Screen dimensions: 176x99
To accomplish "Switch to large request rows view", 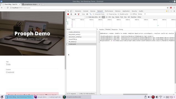I will pos(87,14).
